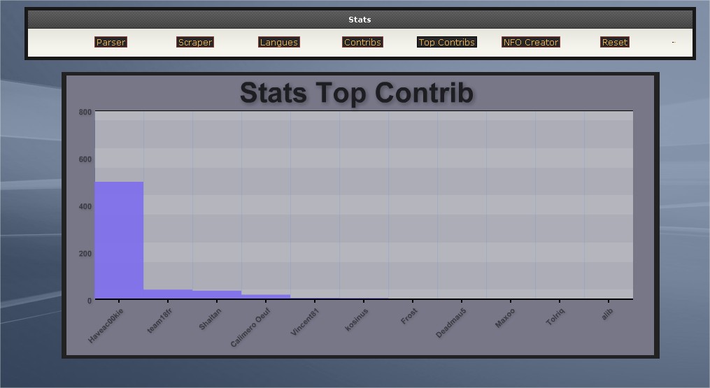Click the Haveac00kie axis label
The width and height of the screenshot is (710, 388).
(x=106, y=325)
